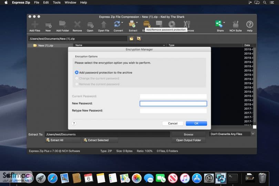
Task: Expand the Share dropdown arrow
Action: coord(224,23)
